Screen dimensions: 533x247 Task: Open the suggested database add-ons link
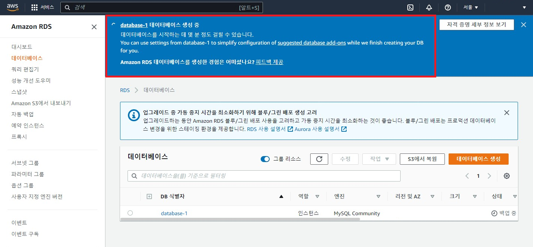(x=312, y=43)
